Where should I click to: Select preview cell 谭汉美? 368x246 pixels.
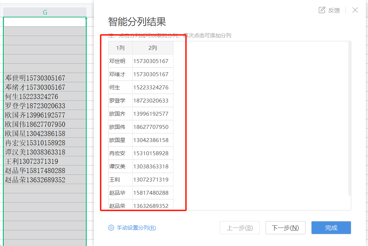(x=120, y=166)
